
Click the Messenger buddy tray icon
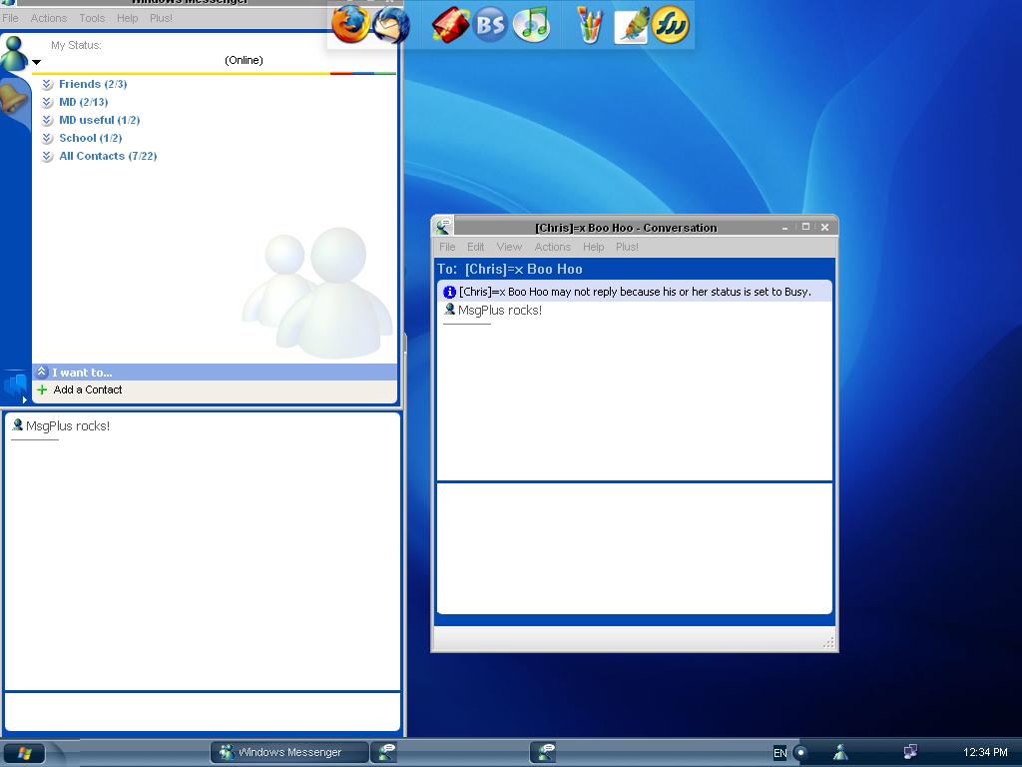tap(840, 752)
